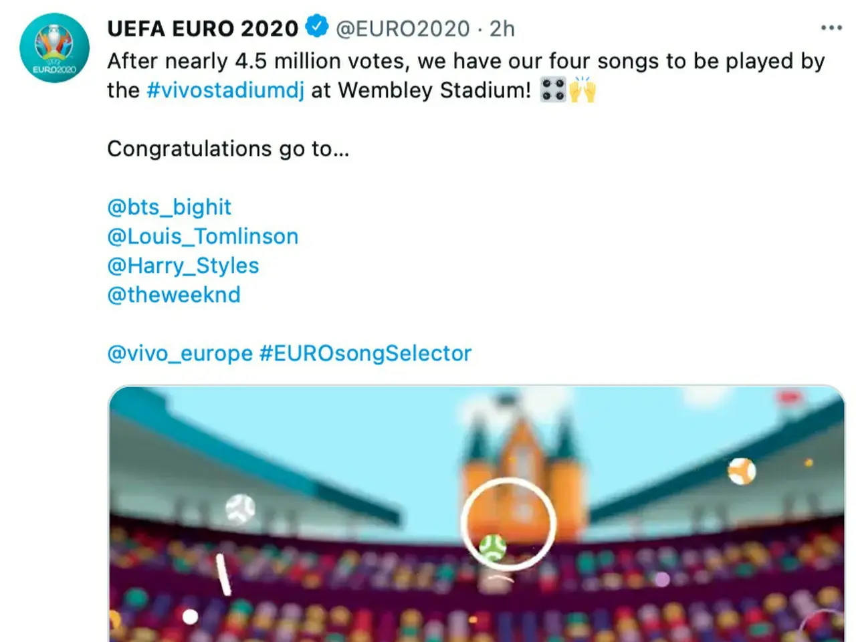Image resolution: width=856 pixels, height=642 pixels.
Task: Click the 2h tweet timestamp
Action: pos(502,29)
